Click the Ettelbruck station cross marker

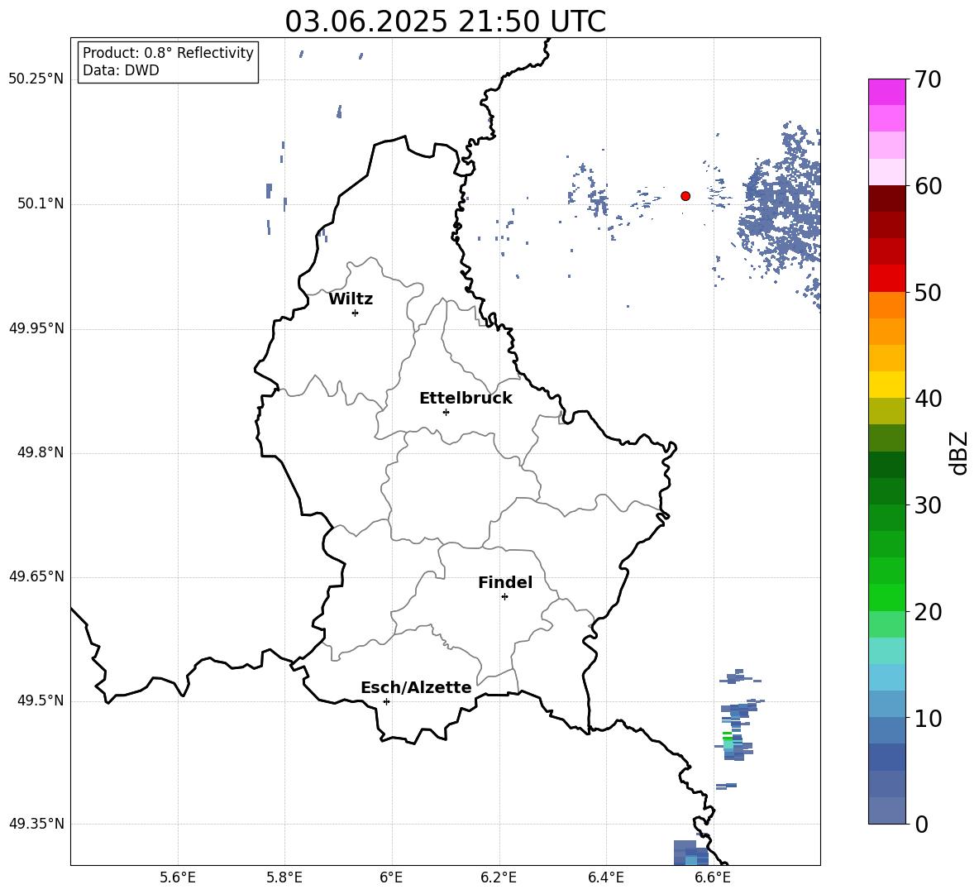[446, 412]
